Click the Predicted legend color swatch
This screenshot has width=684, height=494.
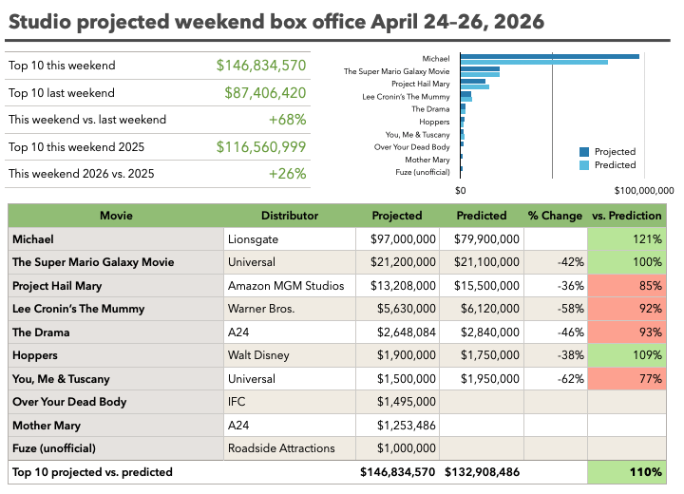586,165
